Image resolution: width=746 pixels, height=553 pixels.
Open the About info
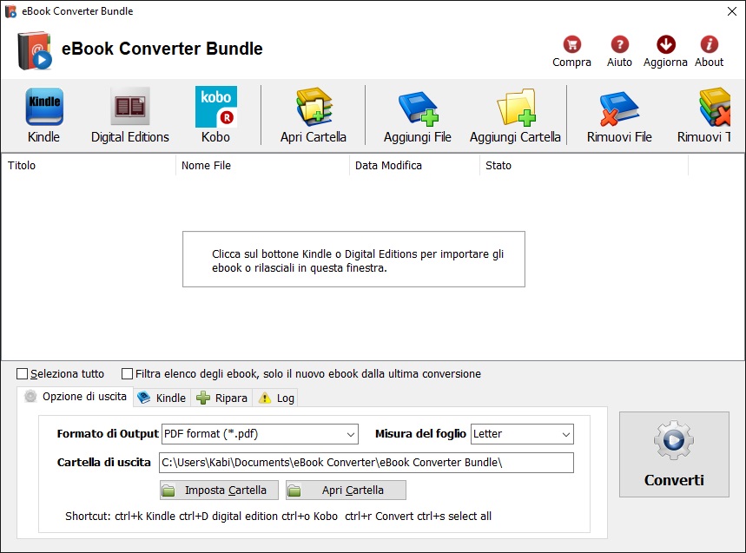(709, 44)
